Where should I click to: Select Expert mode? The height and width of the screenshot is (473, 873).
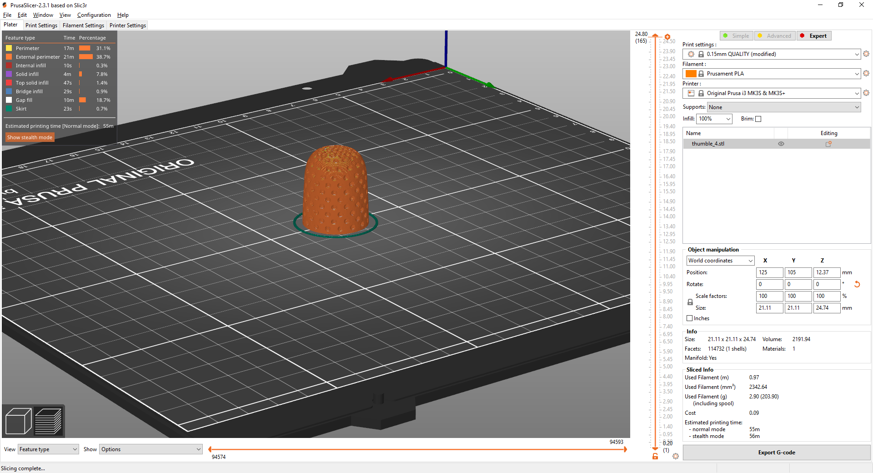tap(814, 36)
